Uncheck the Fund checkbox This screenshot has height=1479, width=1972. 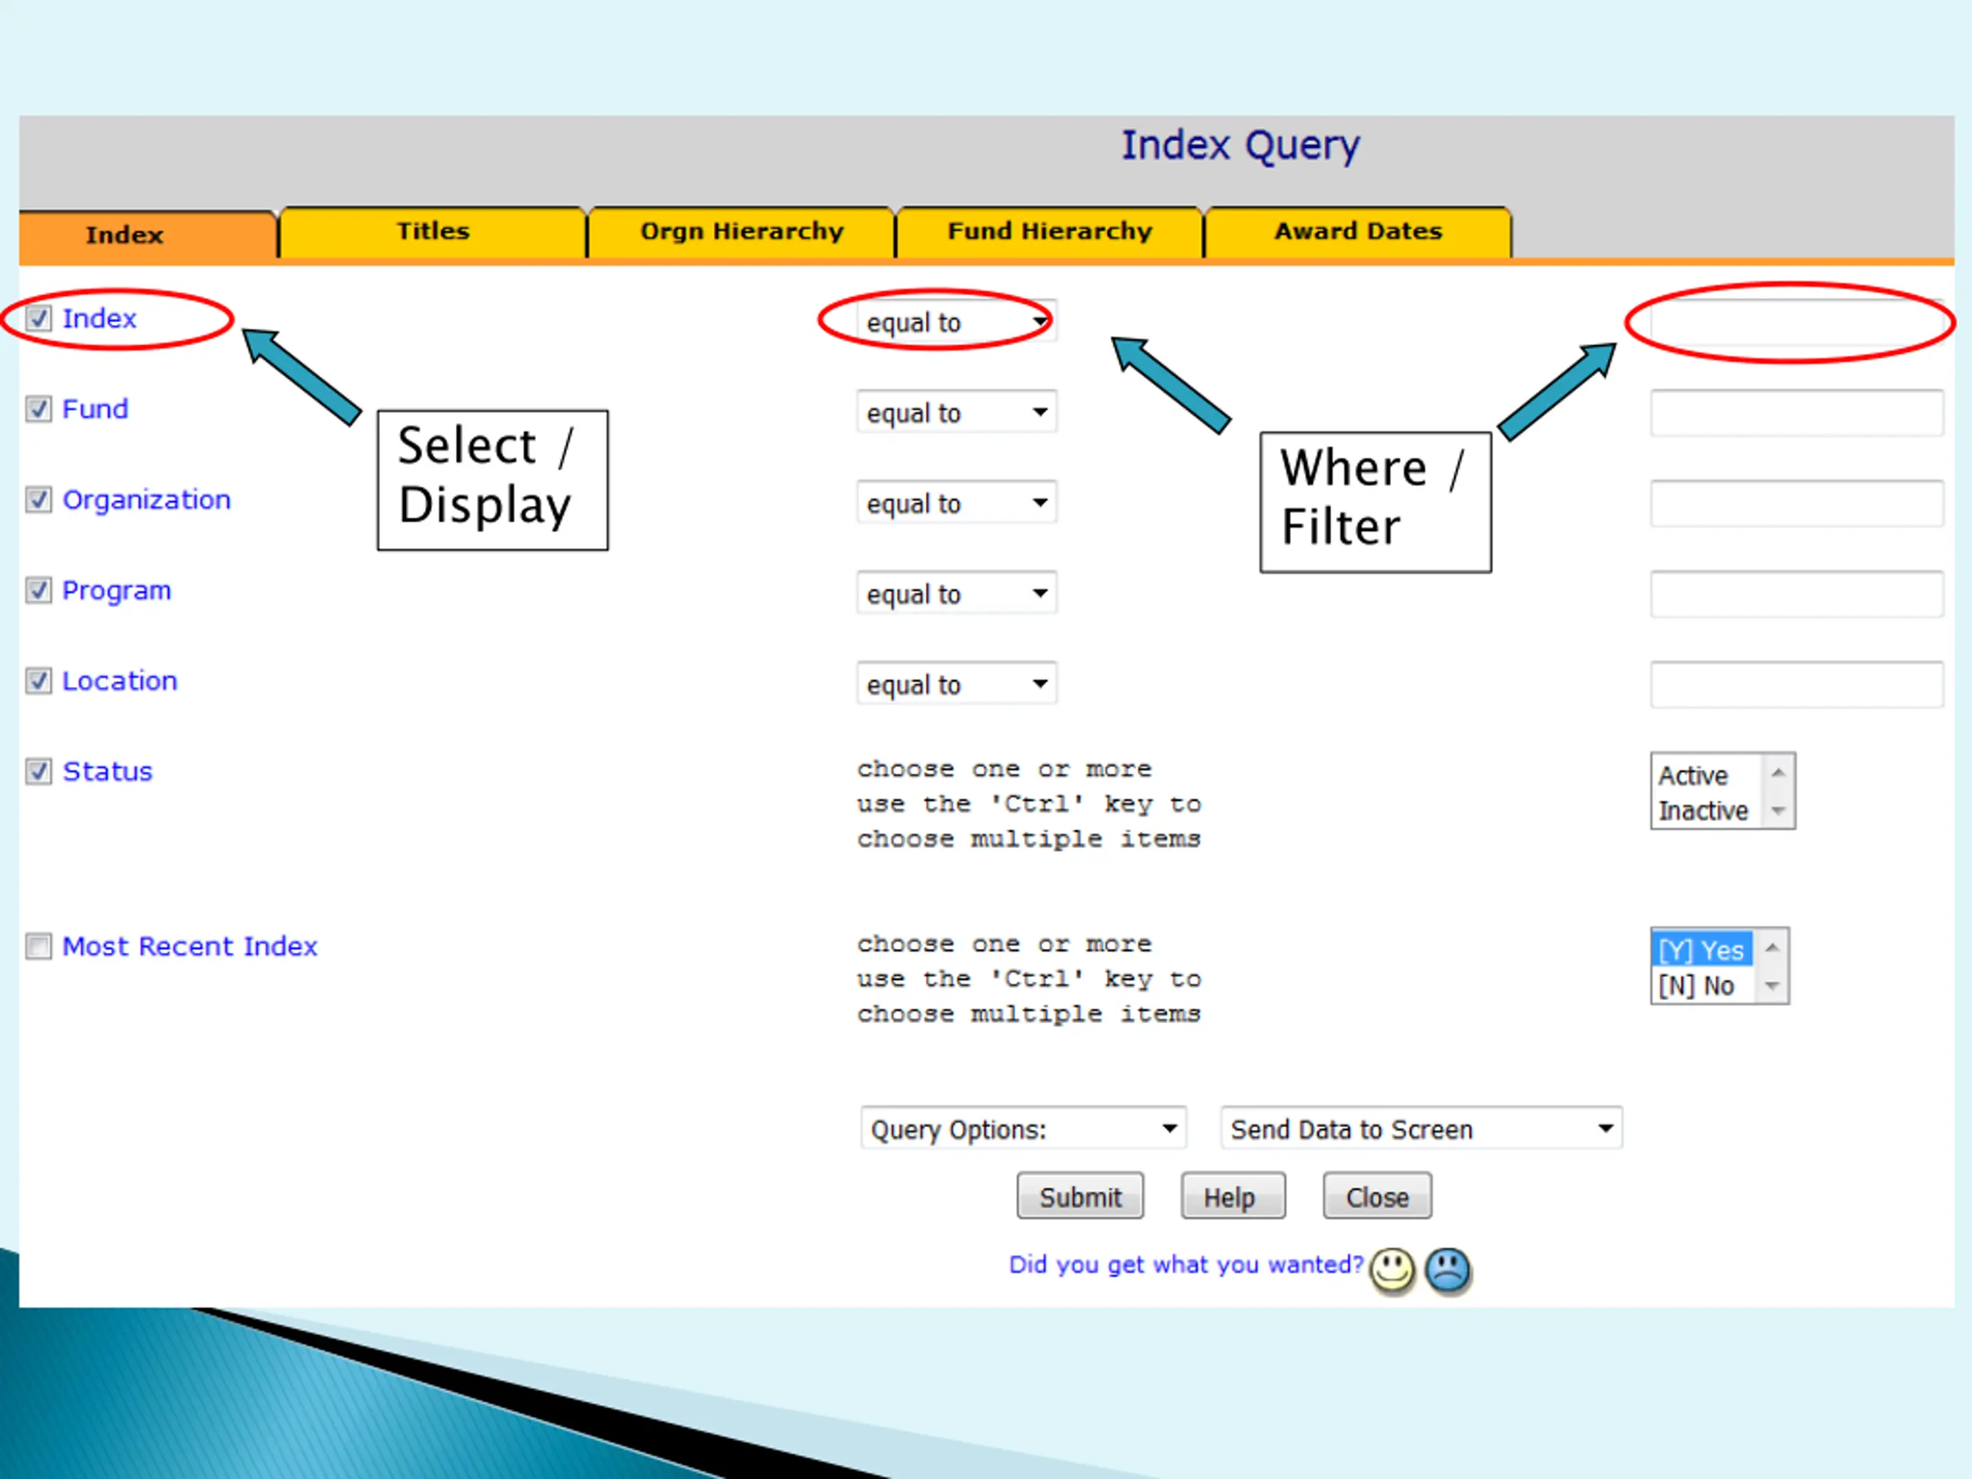pyautogui.click(x=39, y=409)
